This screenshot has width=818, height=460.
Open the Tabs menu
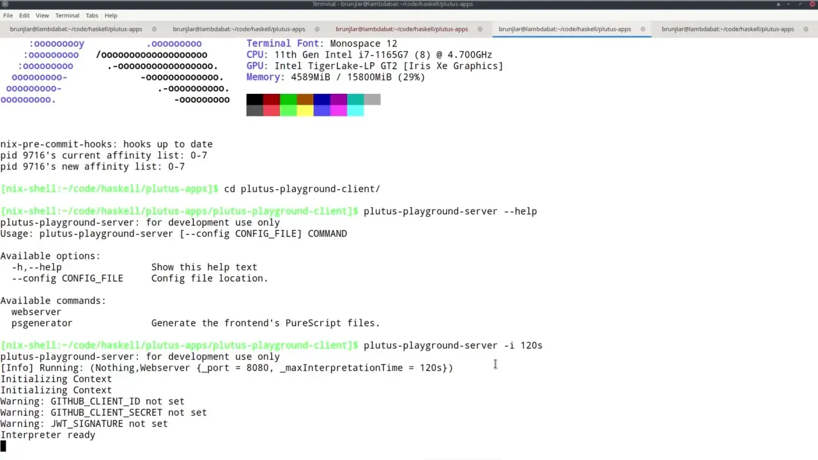point(91,15)
